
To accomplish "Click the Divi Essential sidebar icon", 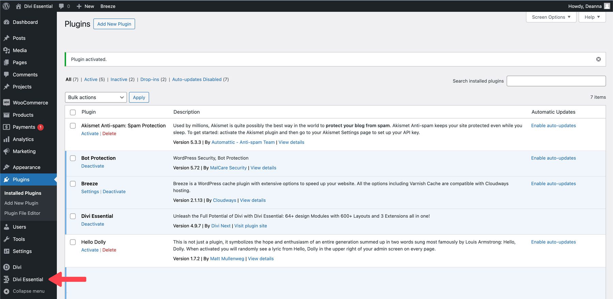I will point(6,279).
